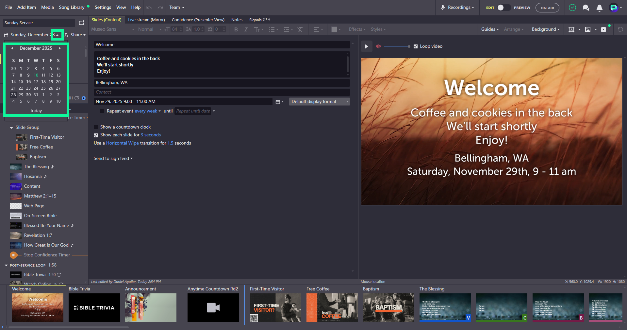Click the ON AIR button
Screen dimensions: 627x330
point(547,8)
